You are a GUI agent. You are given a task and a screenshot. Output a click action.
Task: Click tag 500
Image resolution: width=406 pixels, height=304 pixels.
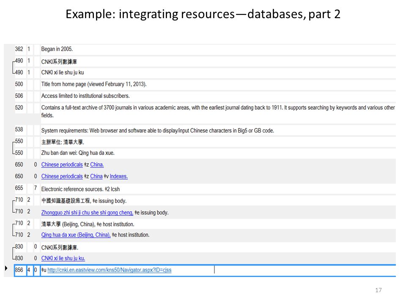point(19,84)
